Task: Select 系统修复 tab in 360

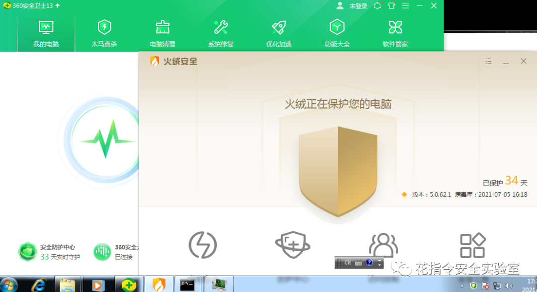Action: 221,33
